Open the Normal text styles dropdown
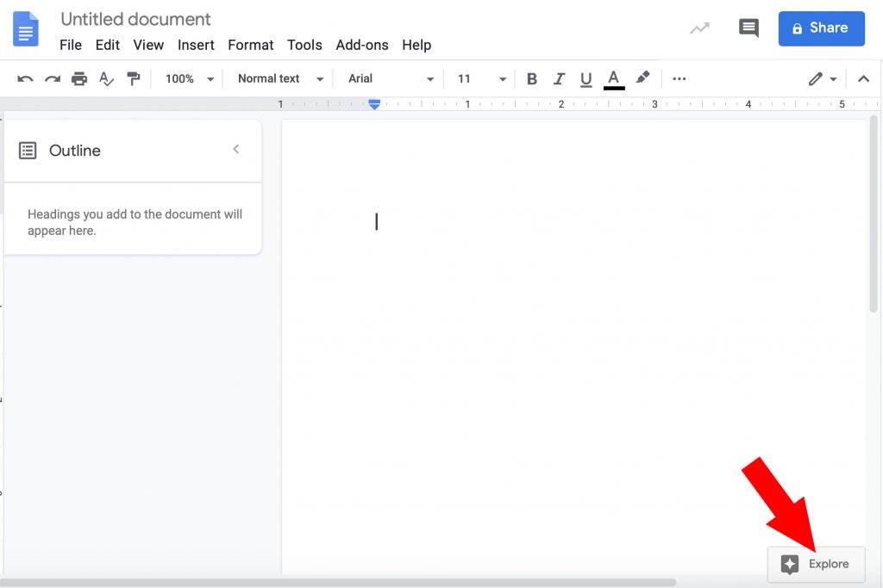 click(x=280, y=78)
